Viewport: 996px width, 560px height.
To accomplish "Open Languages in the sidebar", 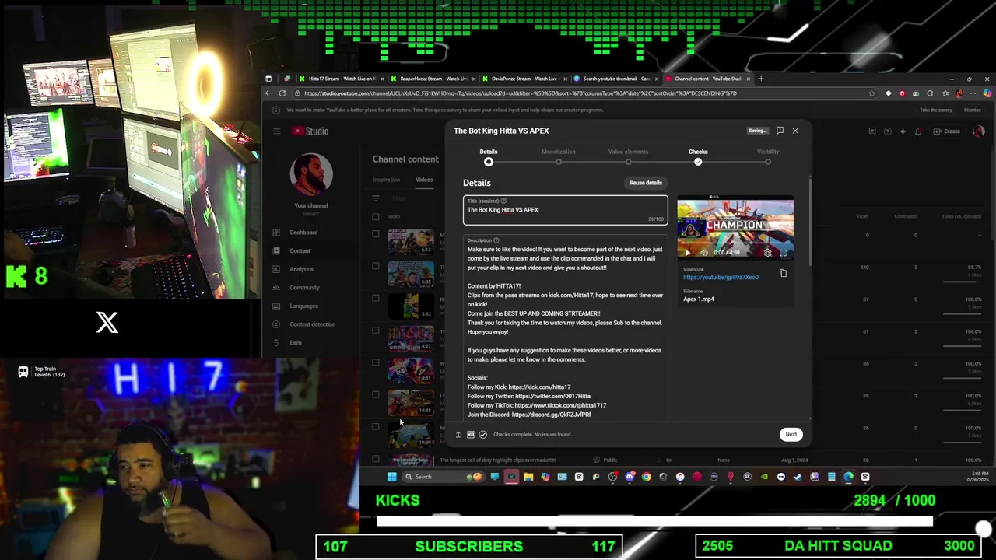I will (x=303, y=306).
